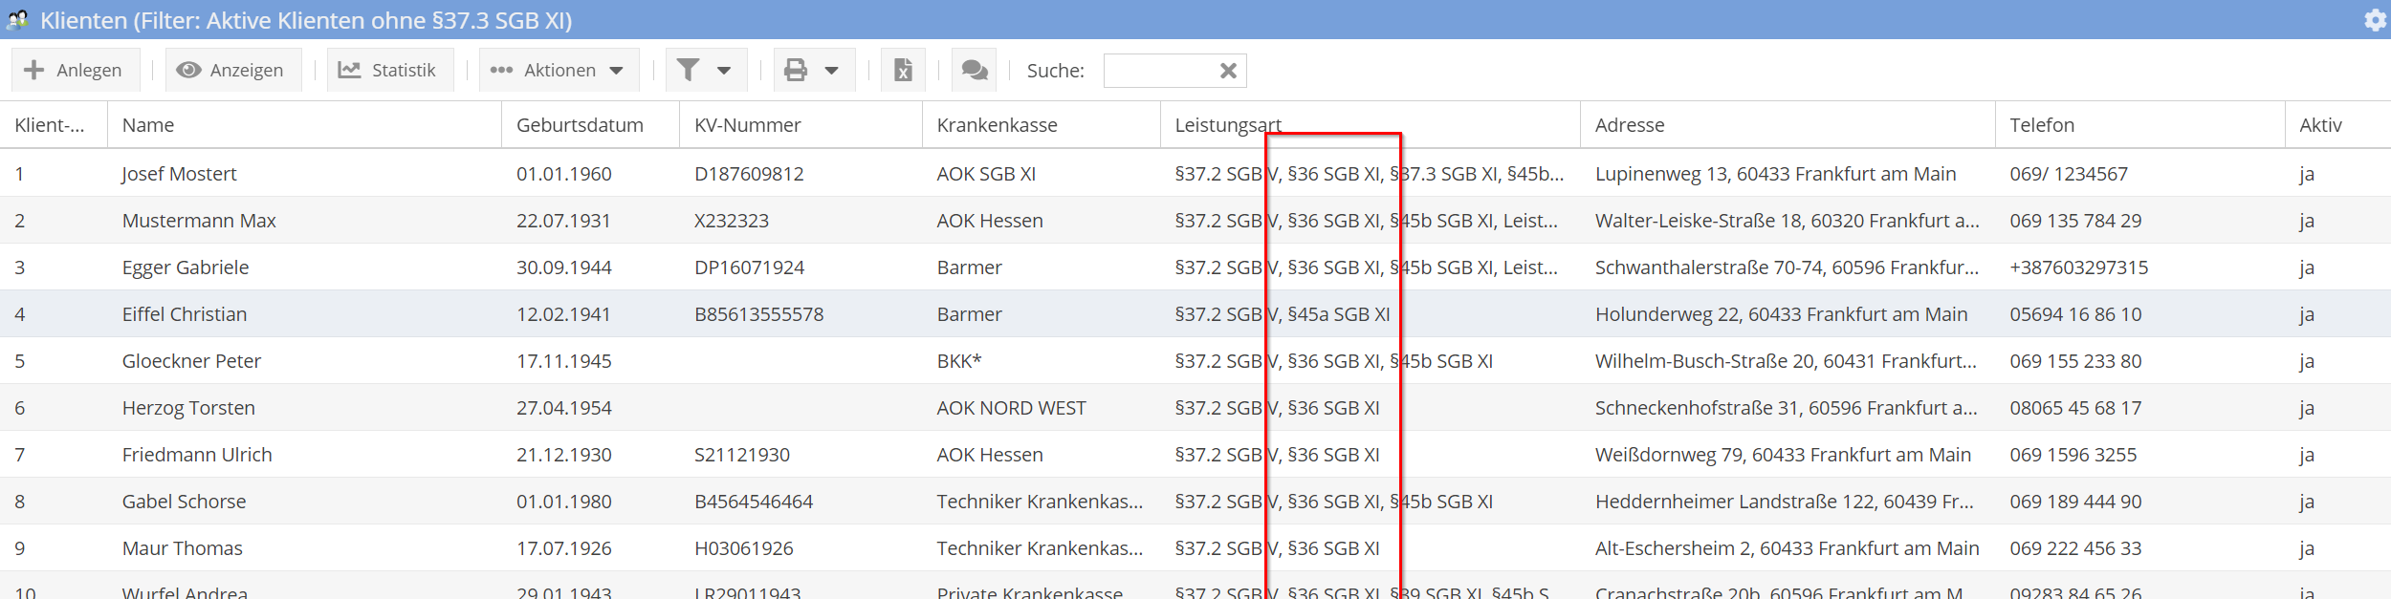
Task: Open the chat messages icon
Action: pos(975,70)
